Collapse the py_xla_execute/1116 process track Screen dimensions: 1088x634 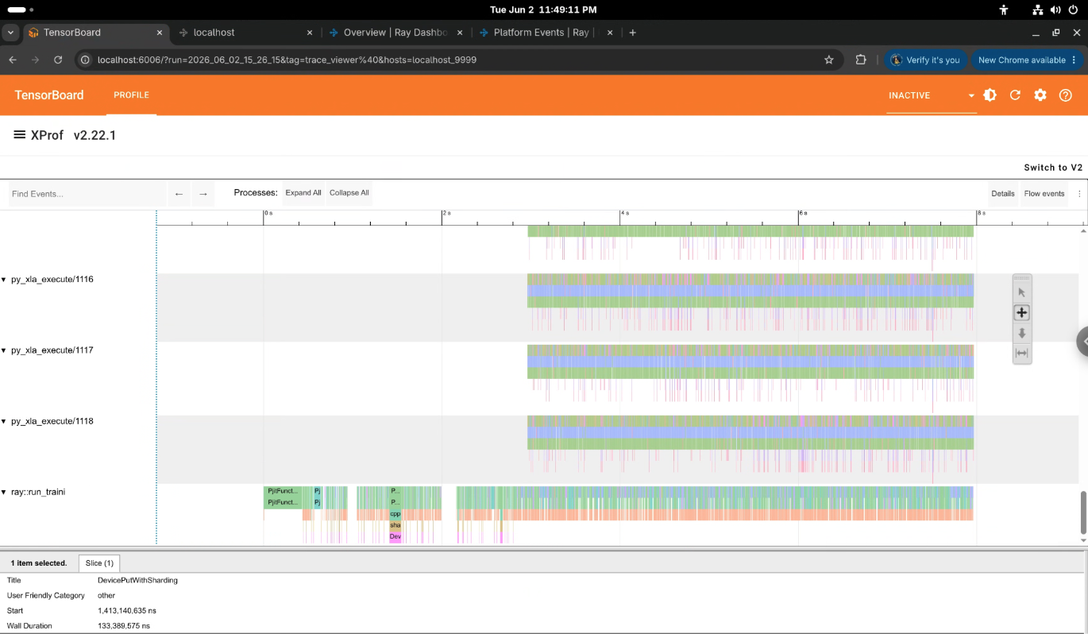[3, 280]
